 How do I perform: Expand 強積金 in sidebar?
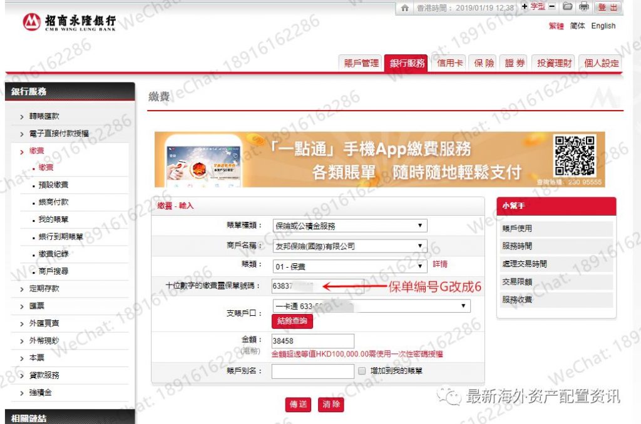[40, 393]
